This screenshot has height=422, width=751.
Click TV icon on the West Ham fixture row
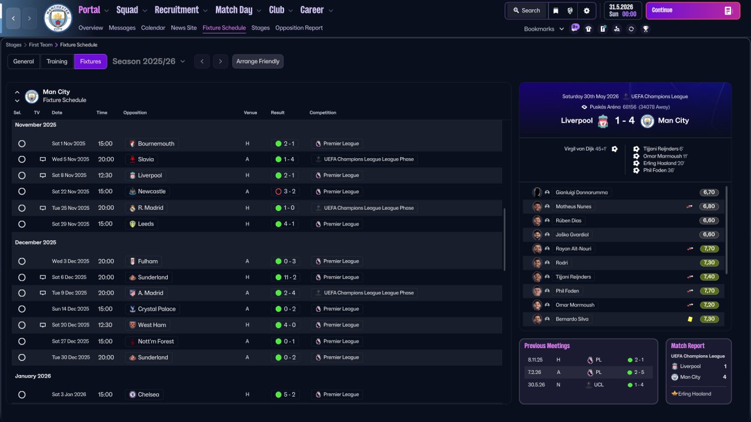click(43, 325)
